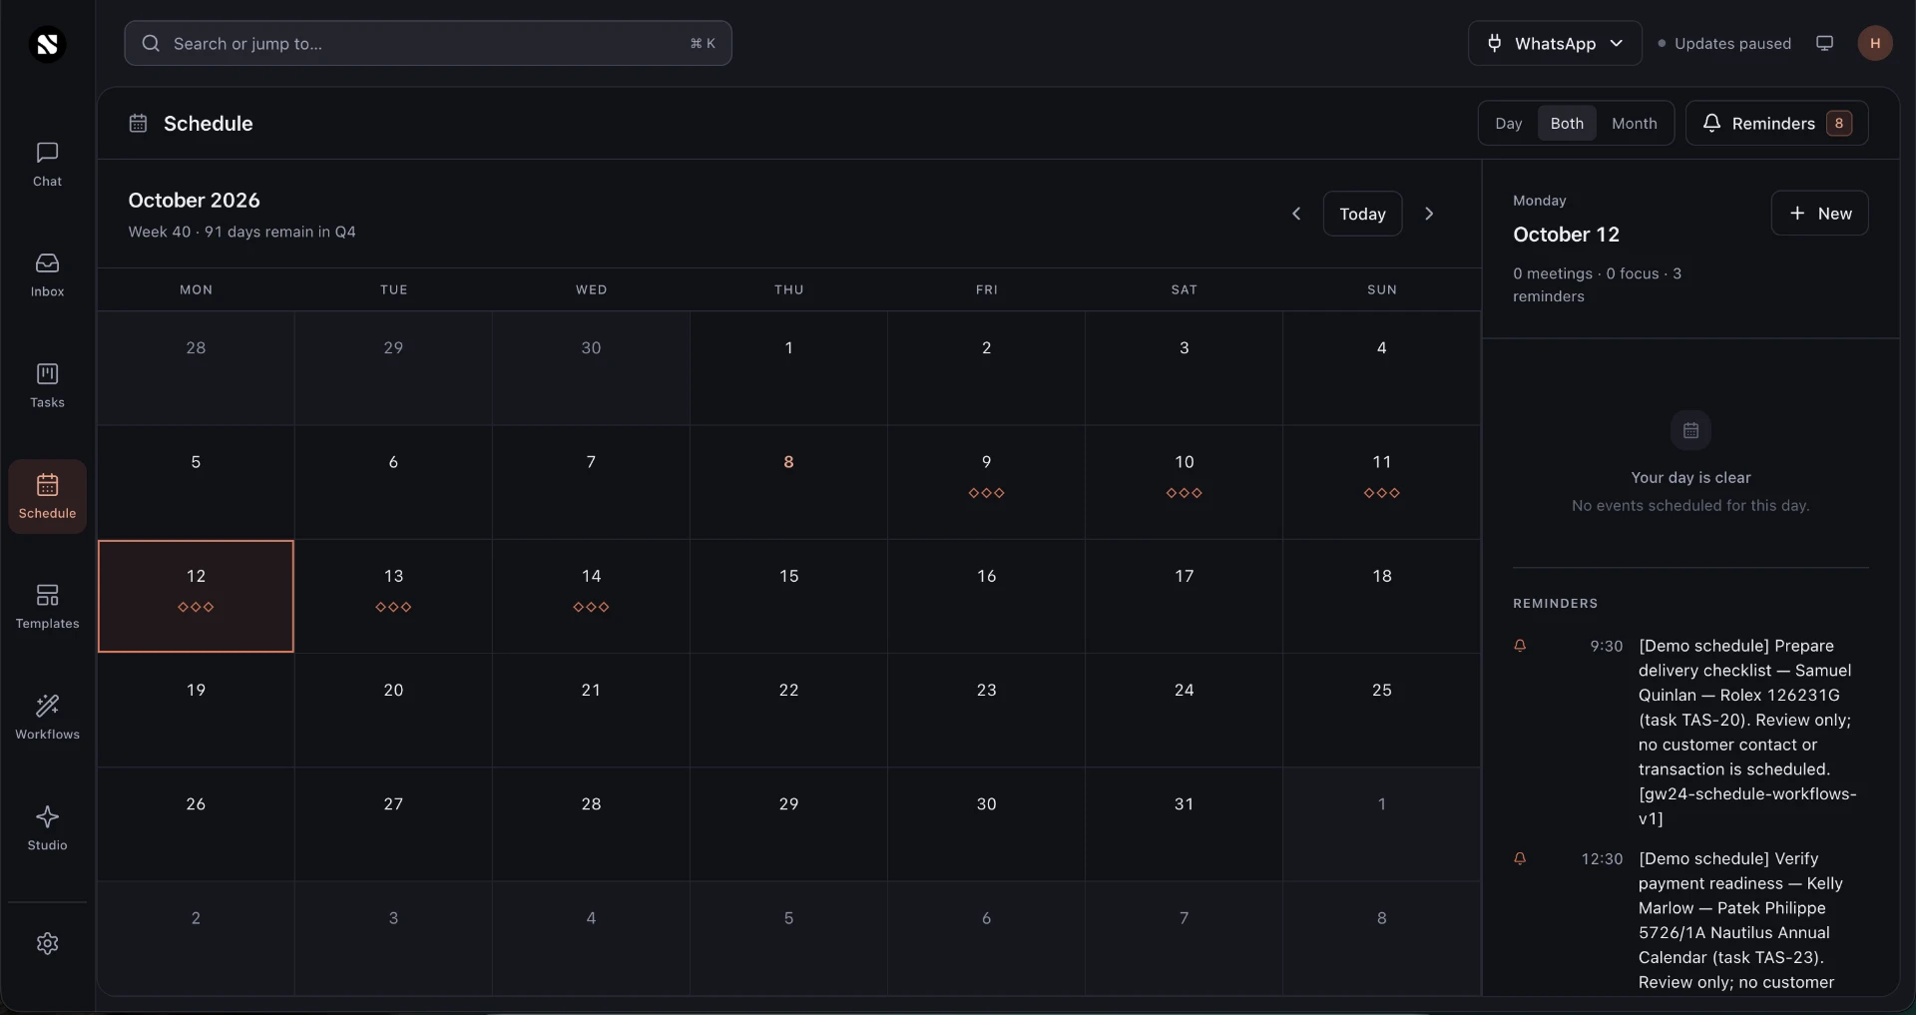Select October 8 in the calendar
Image resolution: width=1916 pixels, height=1015 pixels.
click(788, 482)
